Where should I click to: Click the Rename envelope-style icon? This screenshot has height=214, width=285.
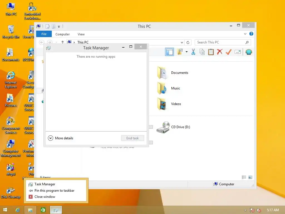(x=238, y=52)
